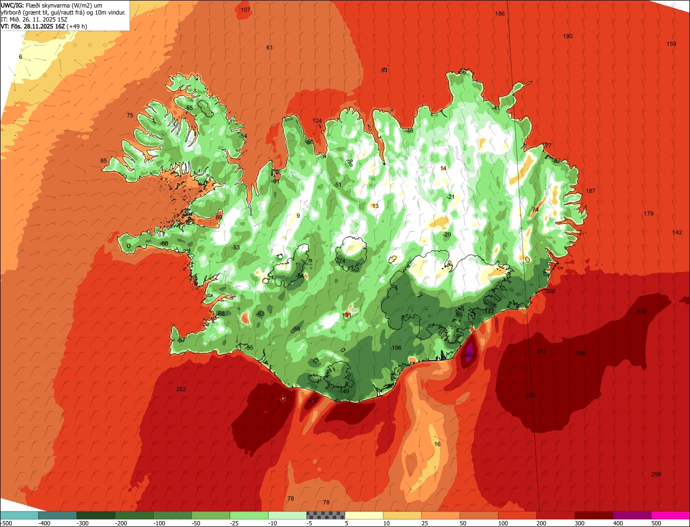Image resolution: width=690 pixels, height=527 pixels.
Task: Select the darkest green -300 to -200 legend swatch
Action: 95,515
